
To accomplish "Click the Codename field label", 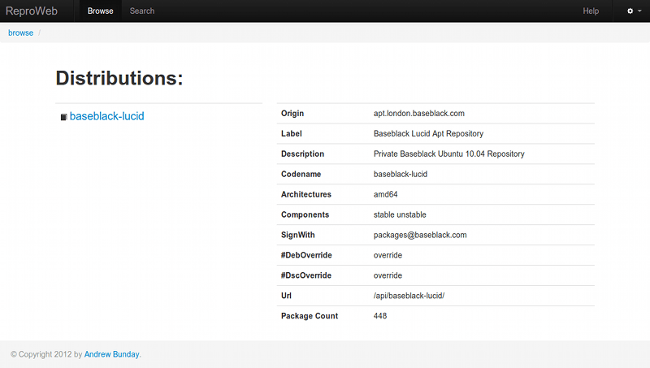I will click(x=301, y=174).
